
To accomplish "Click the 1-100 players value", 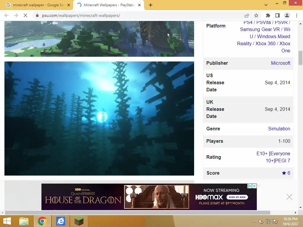I will (284, 141).
